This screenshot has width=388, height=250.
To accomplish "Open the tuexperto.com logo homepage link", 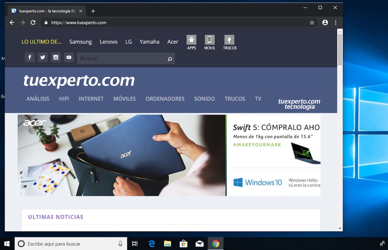I will pyautogui.click(x=79, y=80).
